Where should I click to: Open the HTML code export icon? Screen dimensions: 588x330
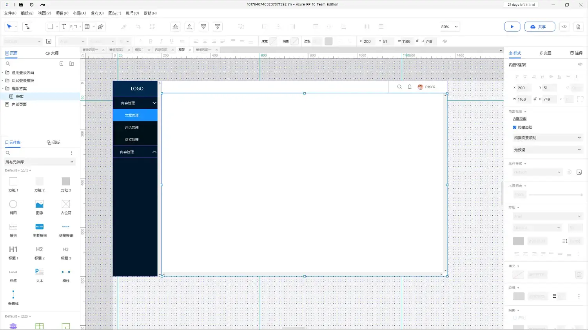[564, 27]
